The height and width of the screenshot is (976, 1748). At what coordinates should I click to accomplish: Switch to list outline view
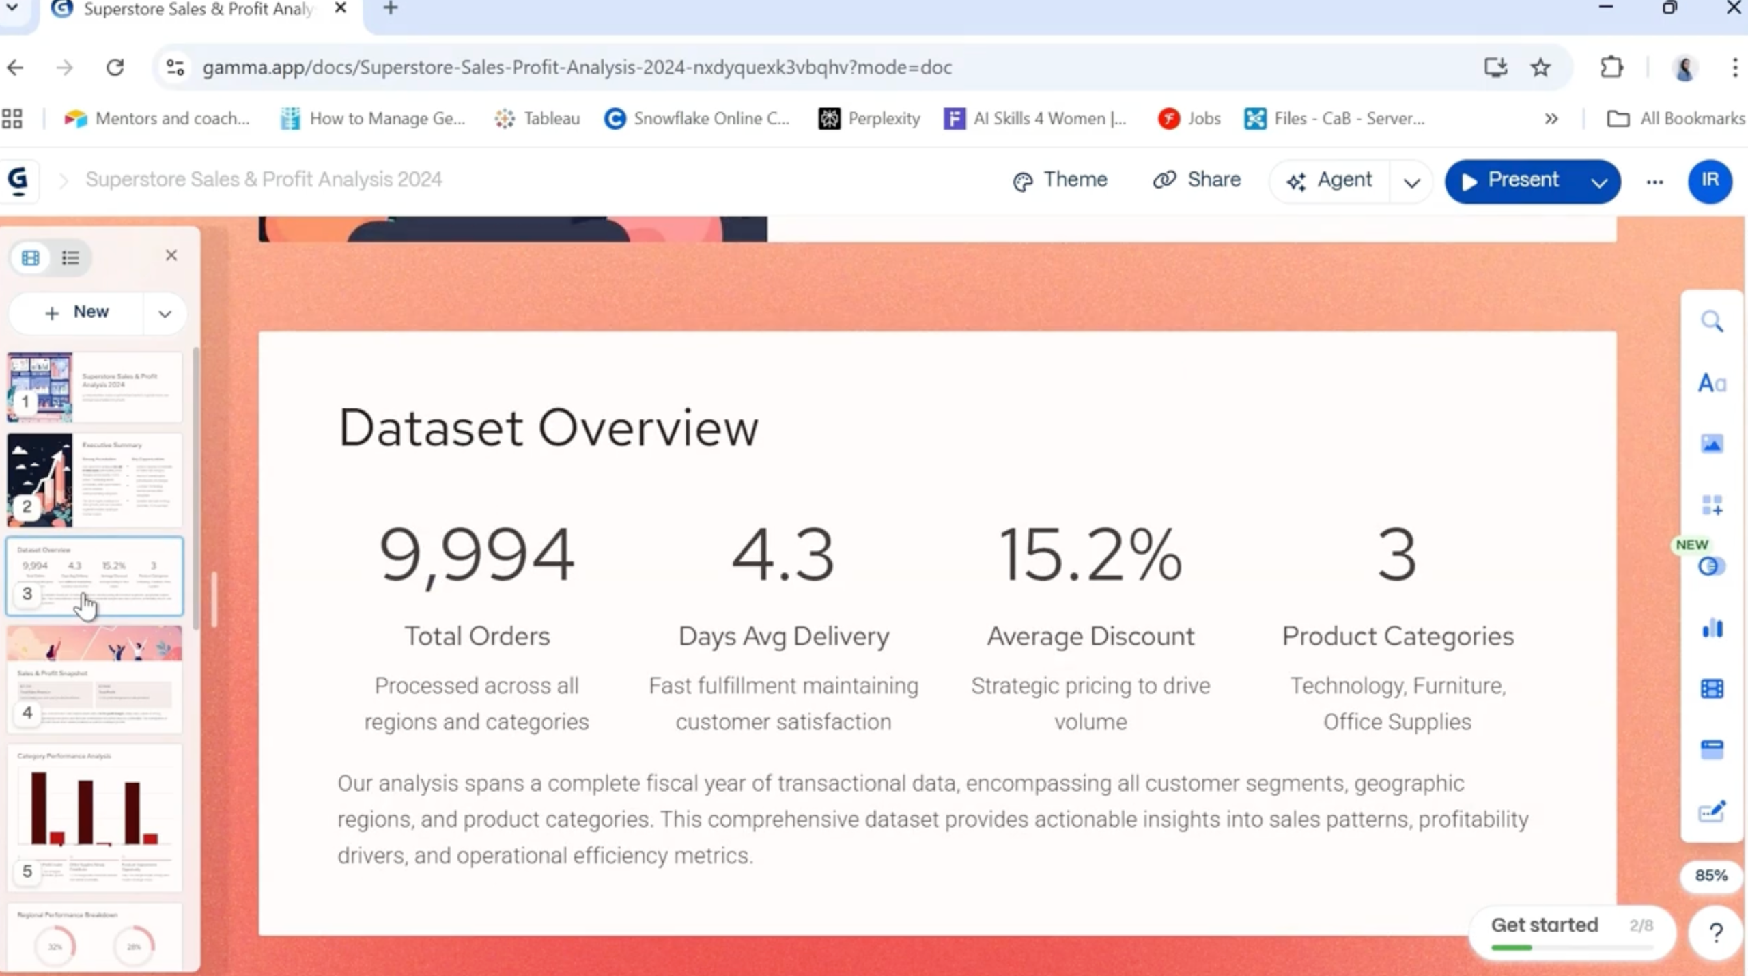tap(70, 258)
